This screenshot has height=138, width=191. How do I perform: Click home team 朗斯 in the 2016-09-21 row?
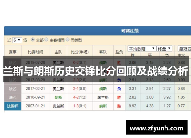(x=58, y=98)
